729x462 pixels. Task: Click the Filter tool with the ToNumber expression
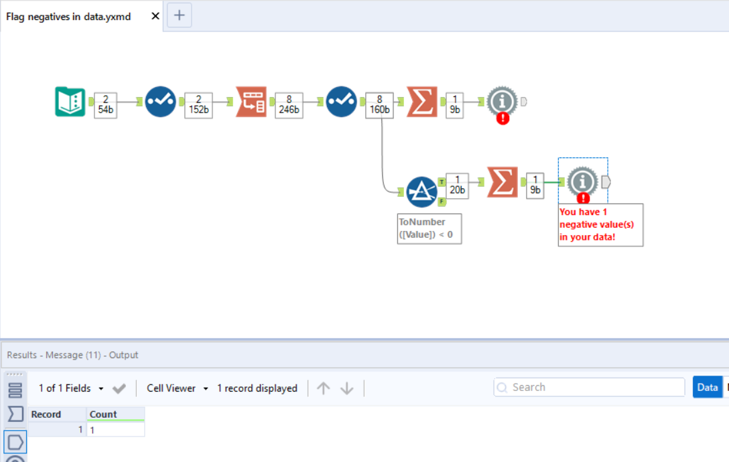[421, 190]
